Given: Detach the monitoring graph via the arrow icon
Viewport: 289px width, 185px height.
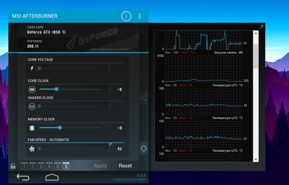Looking at the screenshot, I should click(261, 27).
